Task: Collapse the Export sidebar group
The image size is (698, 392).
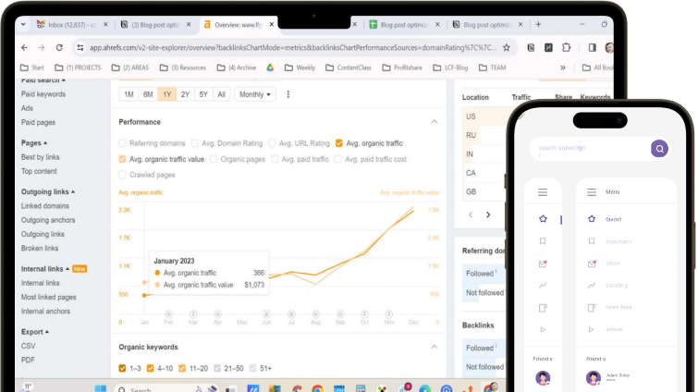Action: point(35,332)
